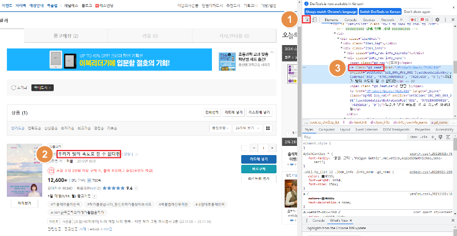This screenshot has height=236, width=457.
Task: Close the bottom drawer with X
Action: pos(452,221)
